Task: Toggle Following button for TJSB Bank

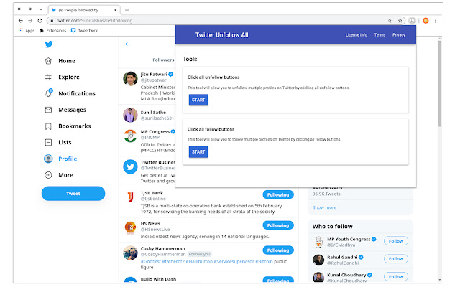Action: [x=278, y=194]
